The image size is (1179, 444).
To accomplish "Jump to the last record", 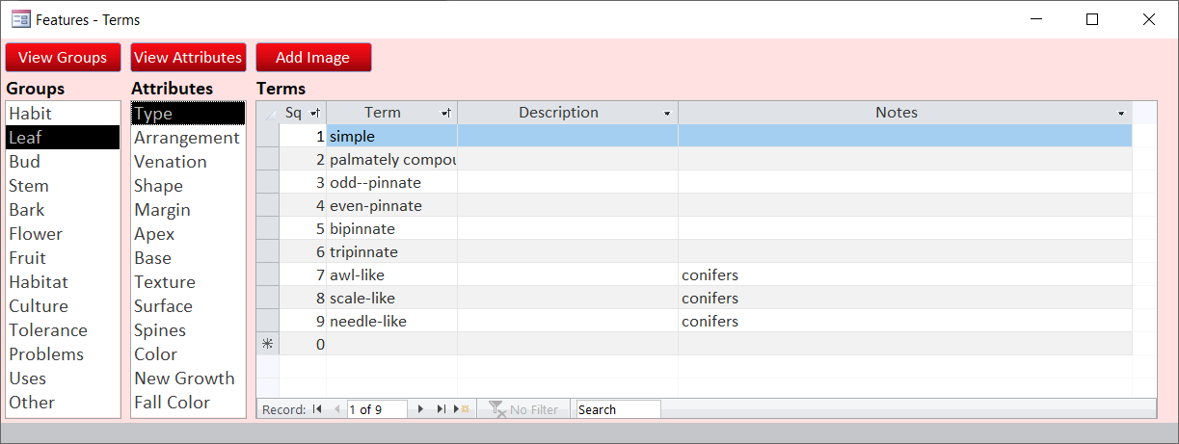I will (x=441, y=409).
